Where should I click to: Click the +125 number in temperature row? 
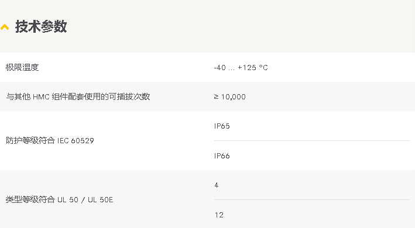click(247, 68)
